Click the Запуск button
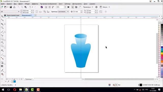Viewport: 163px width, 92px height. pyautogui.click(x=104, y=7)
